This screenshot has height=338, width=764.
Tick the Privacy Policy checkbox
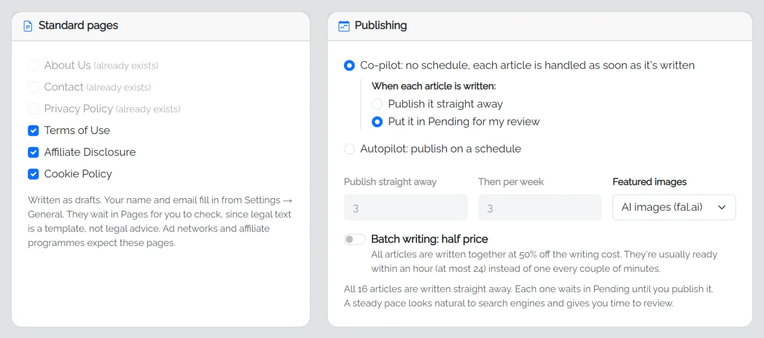pos(34,109)
